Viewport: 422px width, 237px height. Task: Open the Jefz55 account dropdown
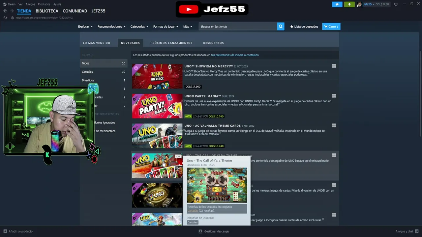369,4
